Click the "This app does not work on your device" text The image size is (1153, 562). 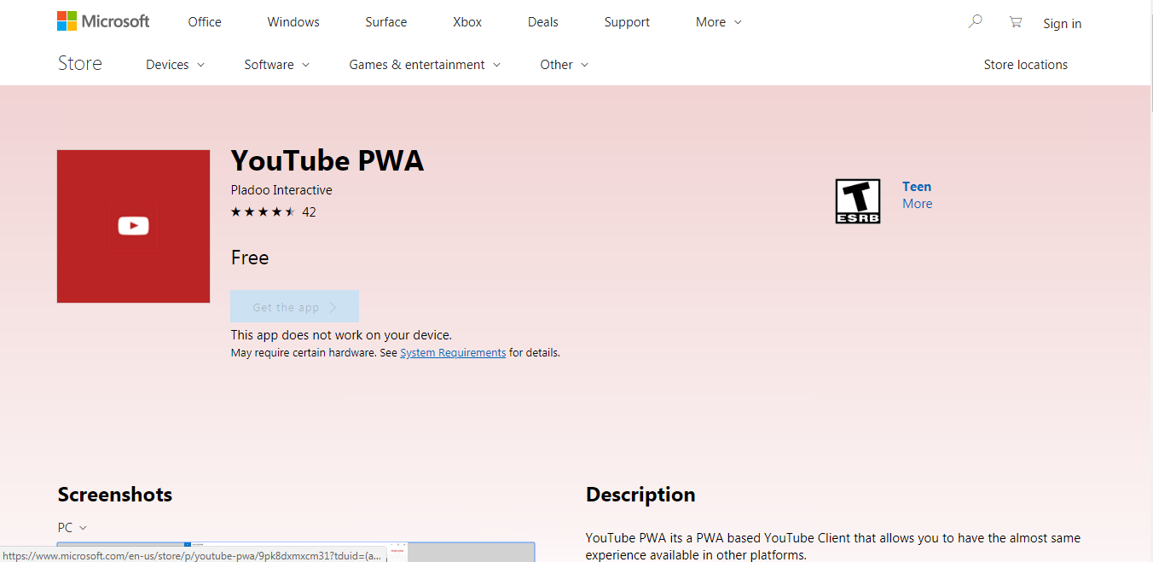pyautogui.click(x=341, y=335)
